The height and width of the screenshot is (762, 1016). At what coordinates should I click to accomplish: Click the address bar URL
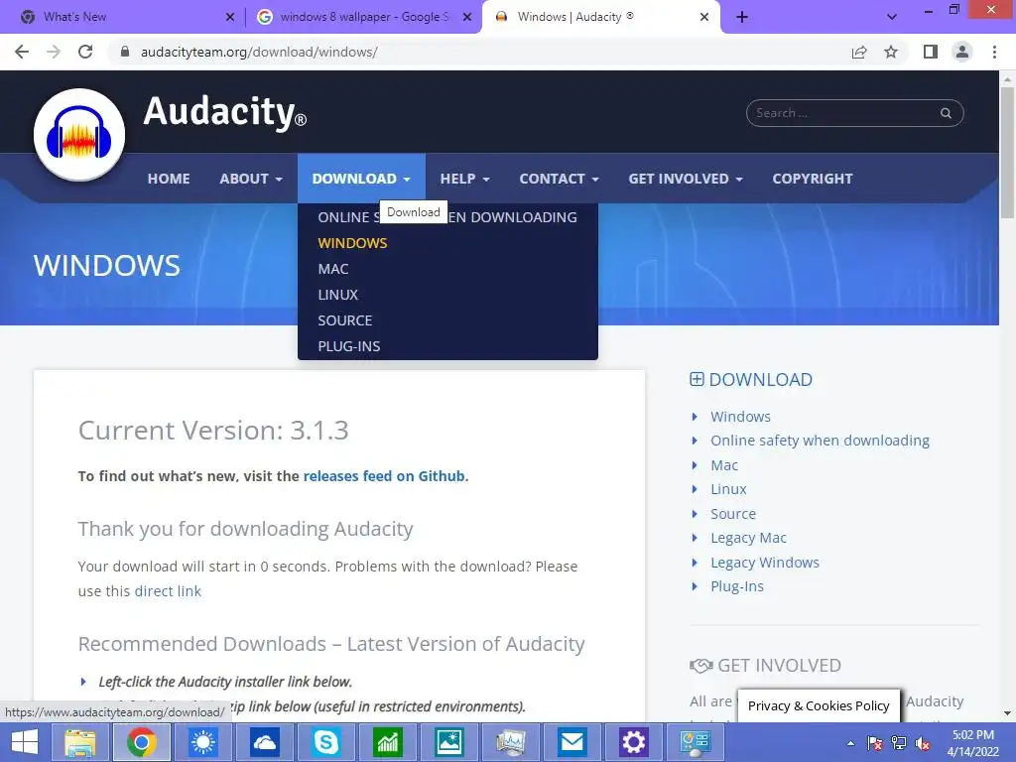pos(259,52)
